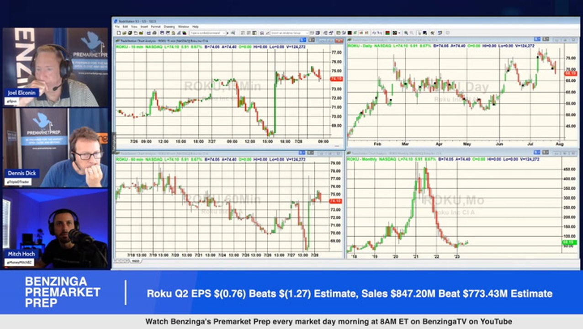
Task: Select Mitch Hoch's video feed
Action: pos(56,228)
